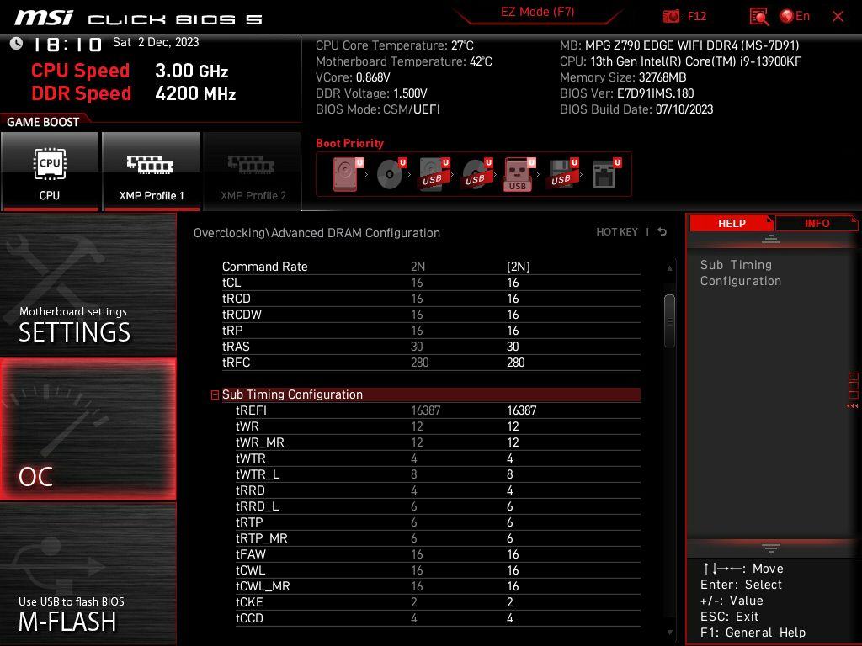This screenshot has width=862, height=646.
Task: Click the scroll up arrow of settings list
Action: tap(669, 268)
